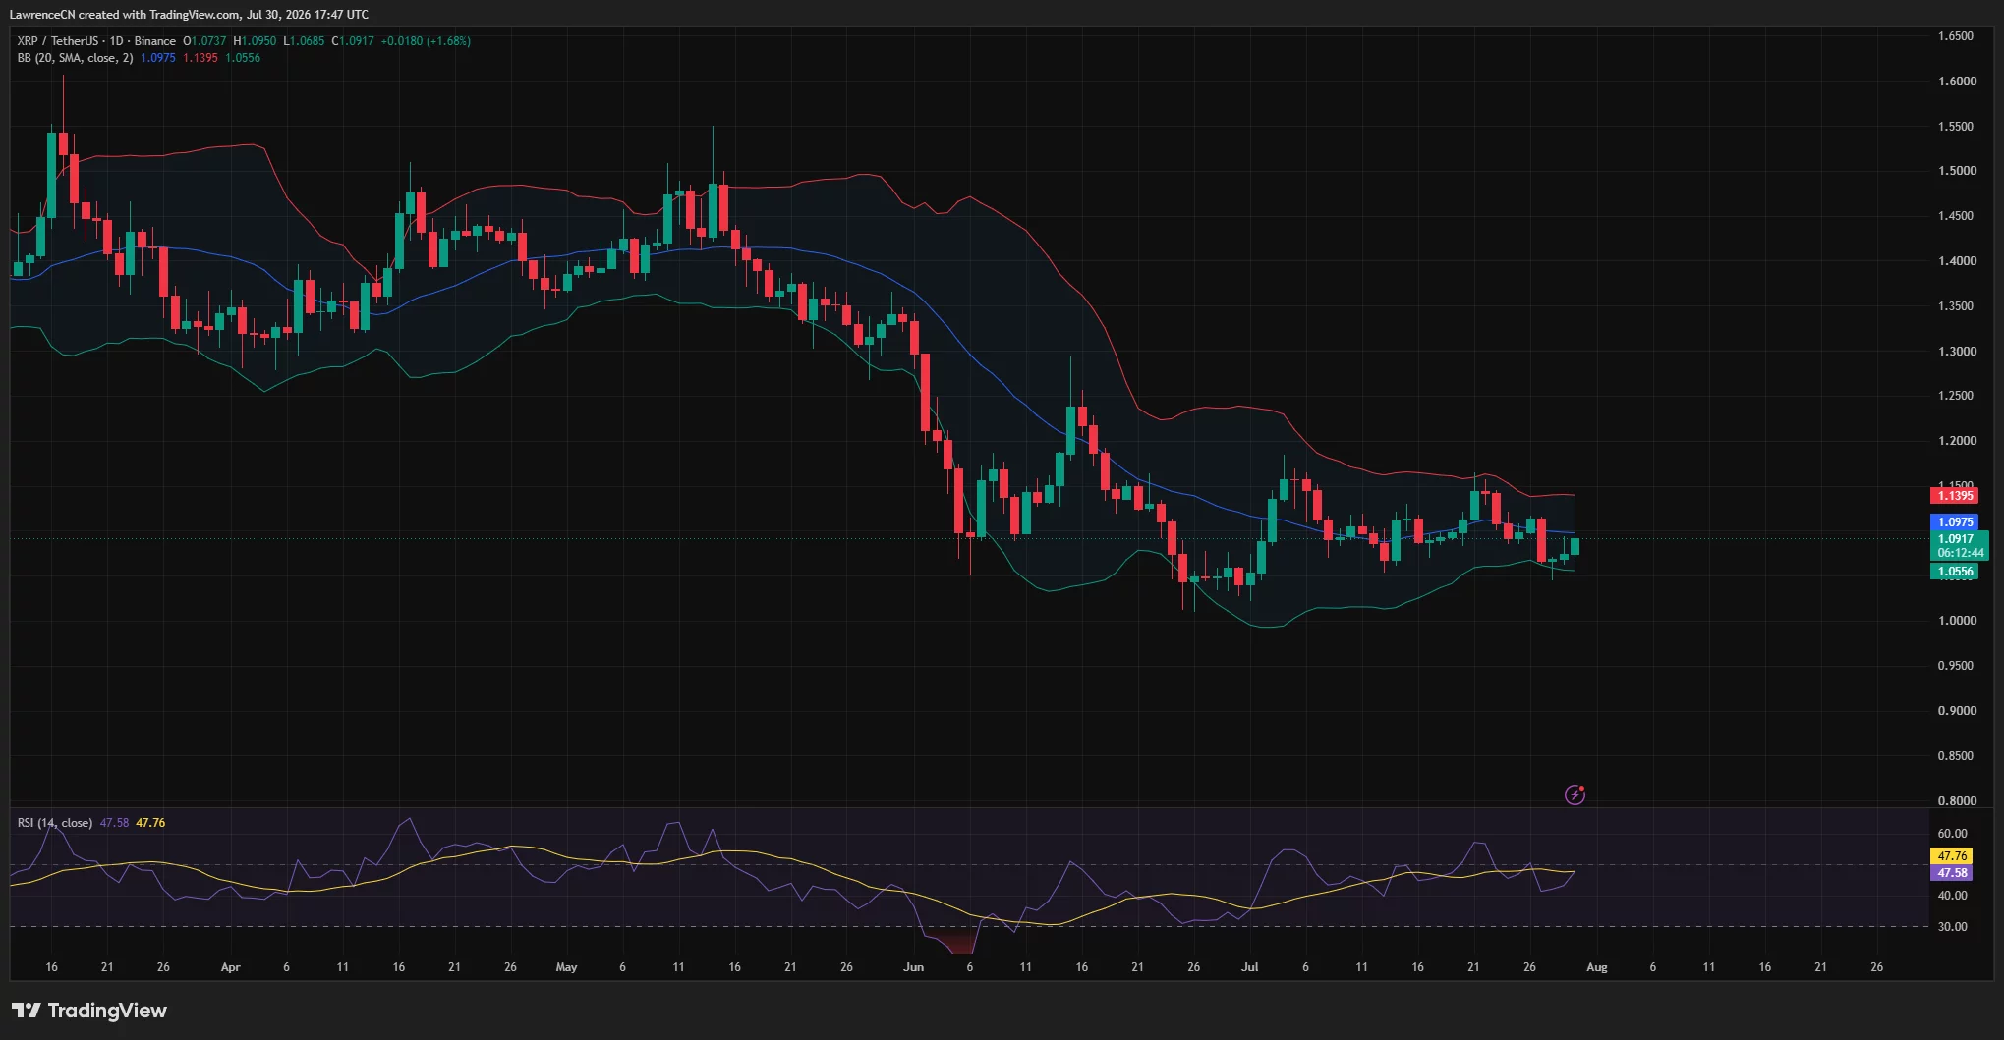Image resolution: width=2004 pixels, height=1040 pixels.
Task: Click the May label on time axis
Action: [x=566, y=967]
